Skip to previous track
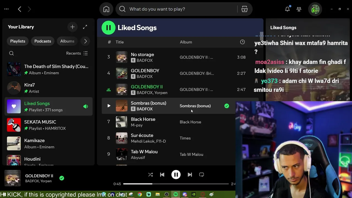 point(162,175)
